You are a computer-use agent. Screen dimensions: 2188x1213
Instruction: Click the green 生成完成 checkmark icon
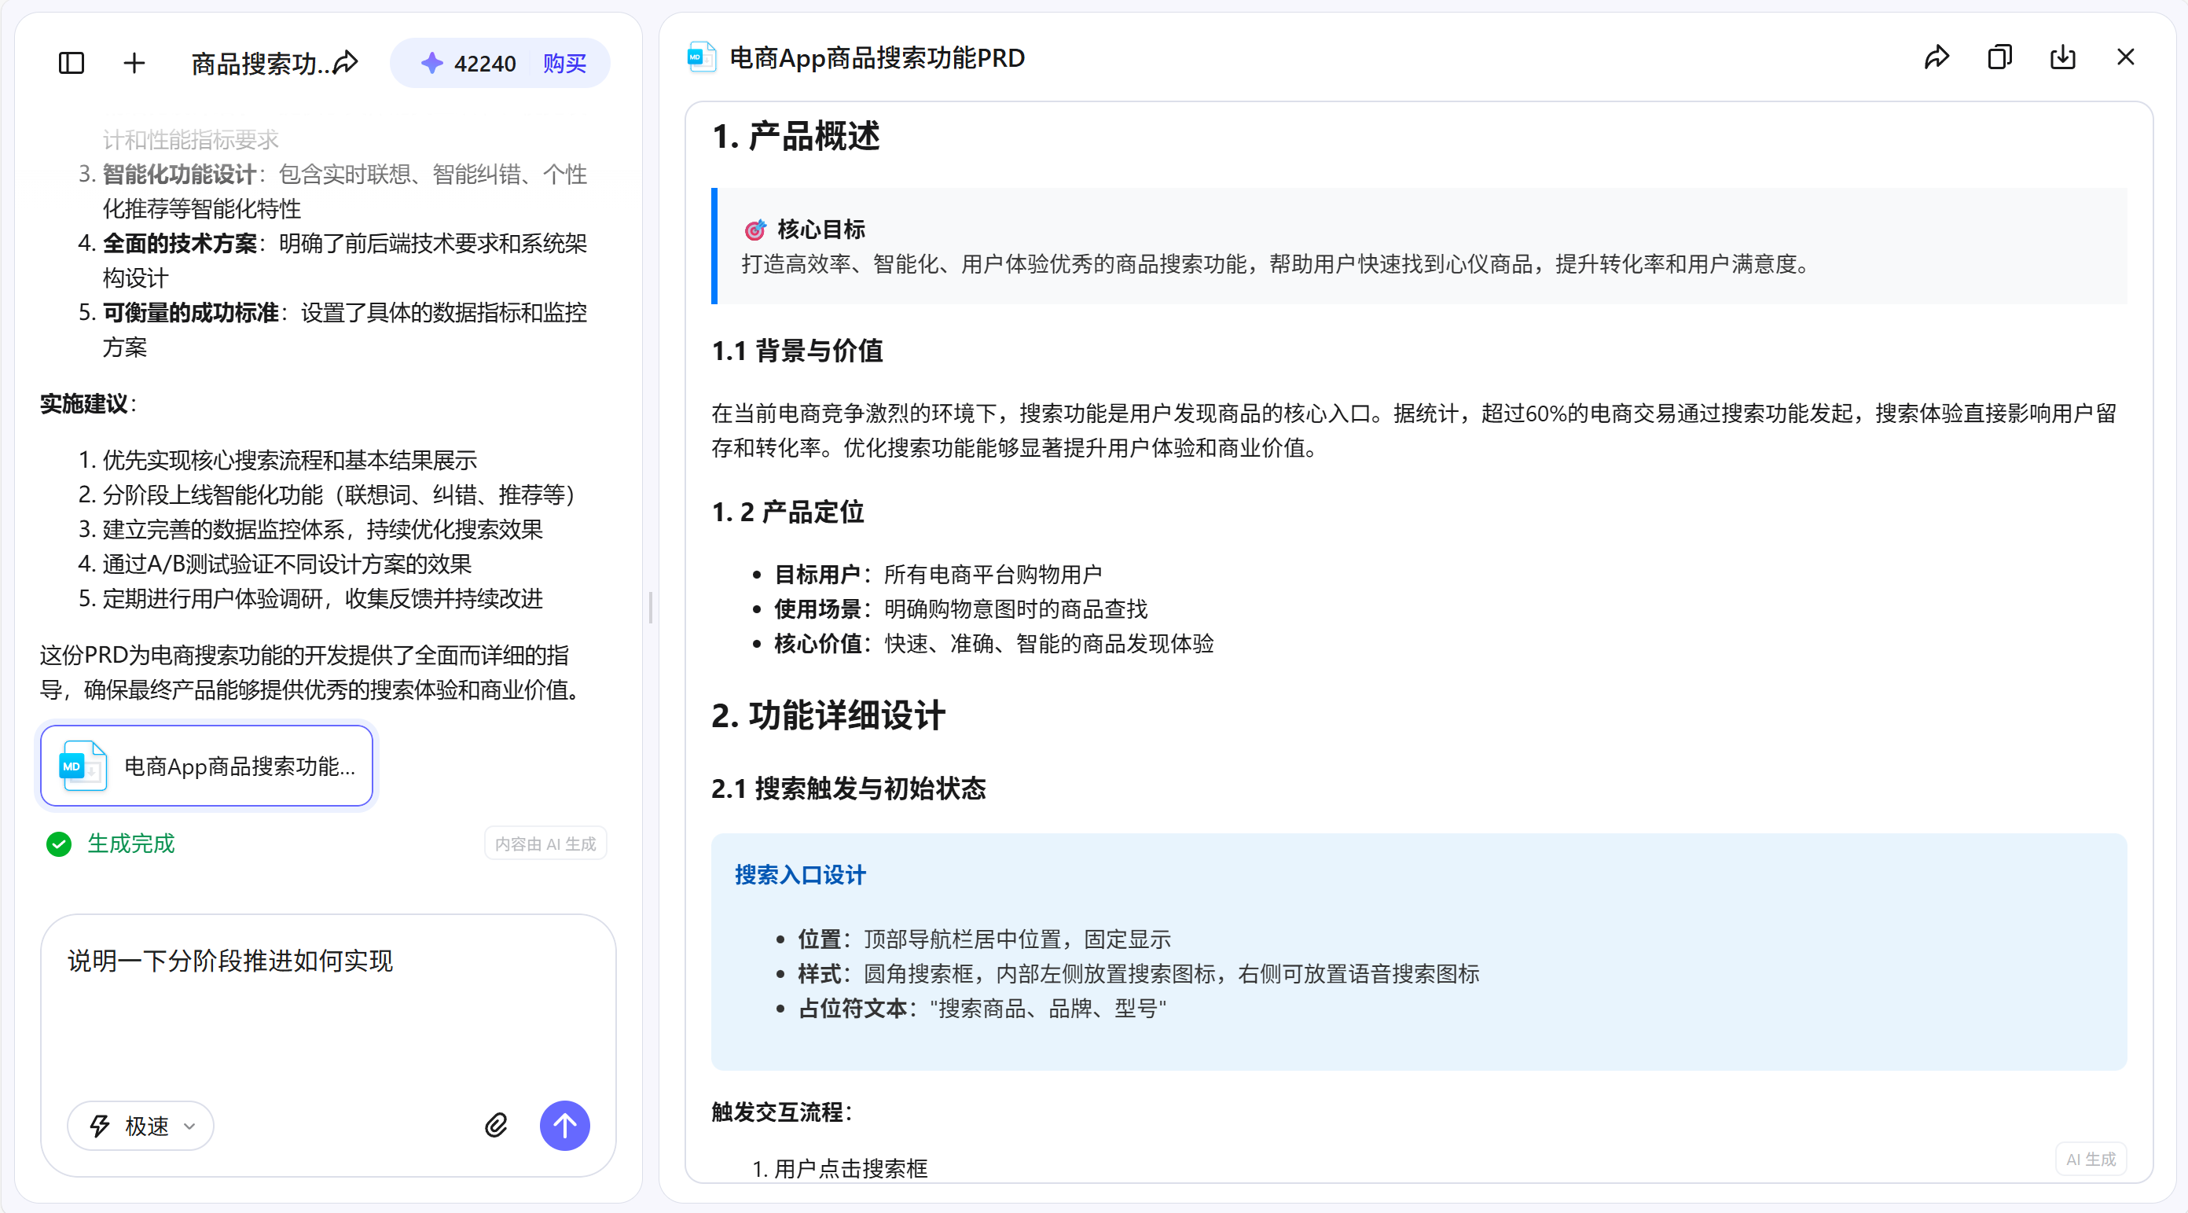tap(57, 844)
